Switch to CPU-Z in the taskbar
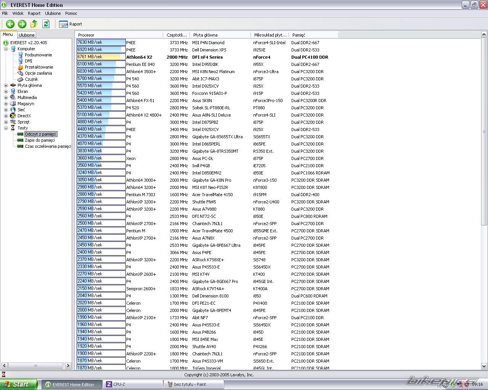This screenshot has height=390, width=488. [x=133, y=384]
